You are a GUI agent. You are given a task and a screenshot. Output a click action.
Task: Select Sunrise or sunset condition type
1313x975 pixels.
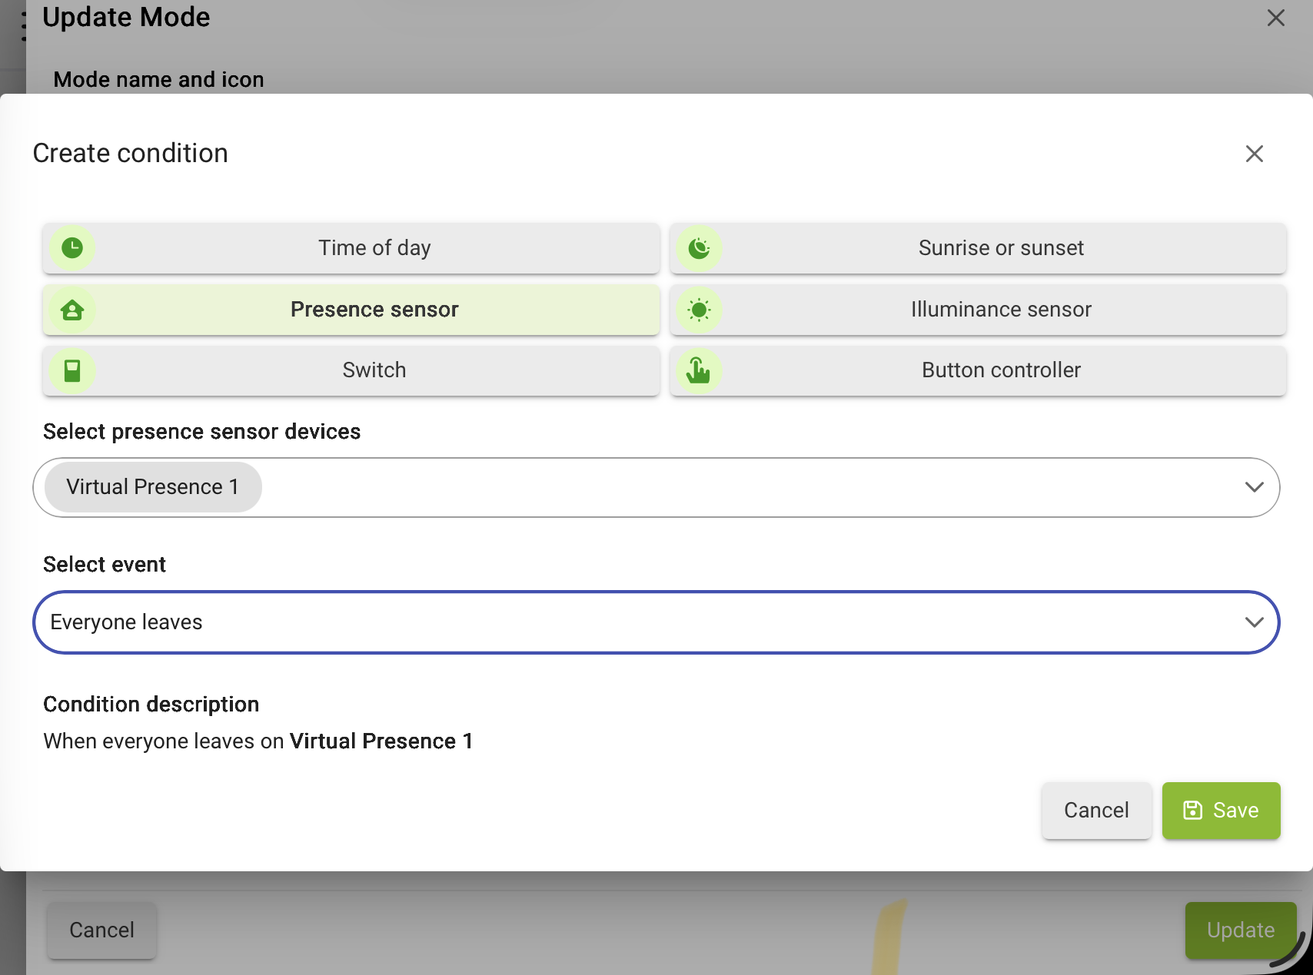(x=978, y=248)
